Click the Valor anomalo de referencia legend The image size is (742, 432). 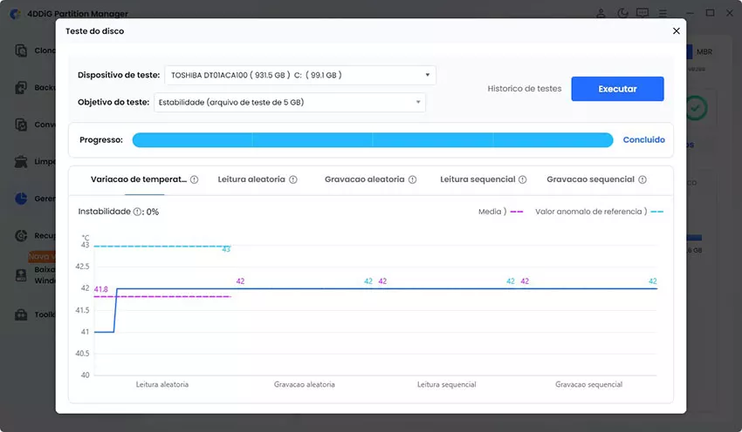599,212
